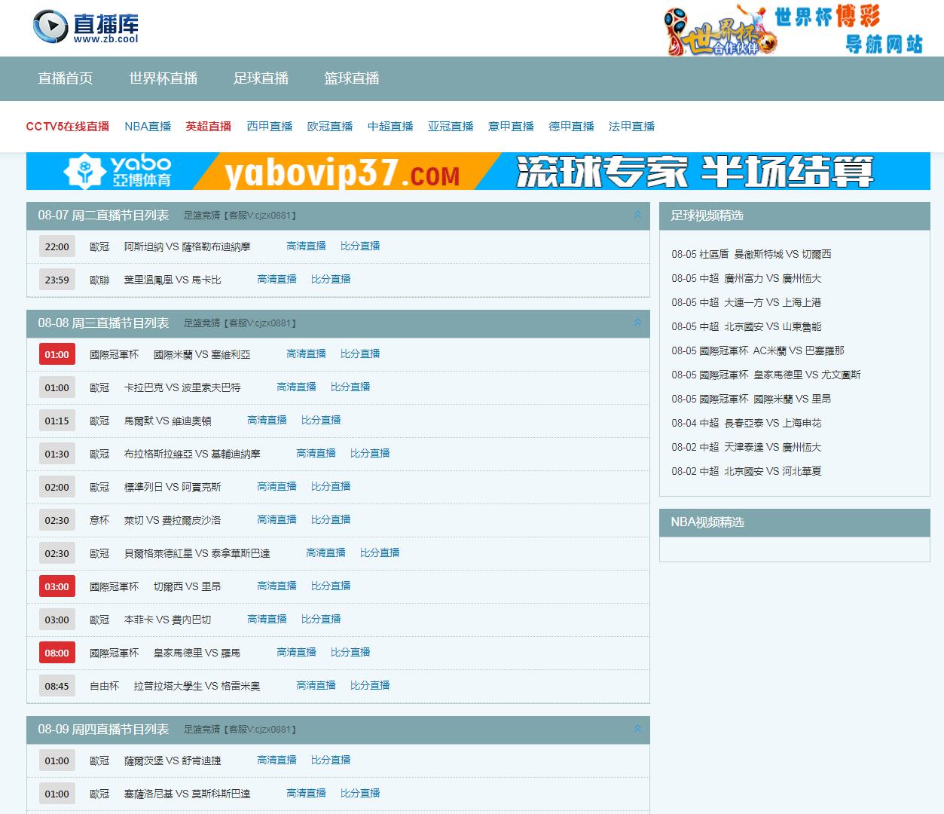Screen dimensions: 944x814
Task: Open 比分直播 for 拉普拉塔大學生 match
Action: (370, 686)
